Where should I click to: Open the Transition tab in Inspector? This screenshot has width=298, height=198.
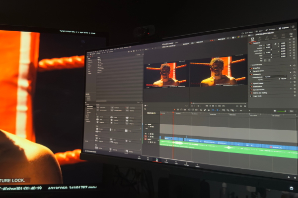point(275,37)
